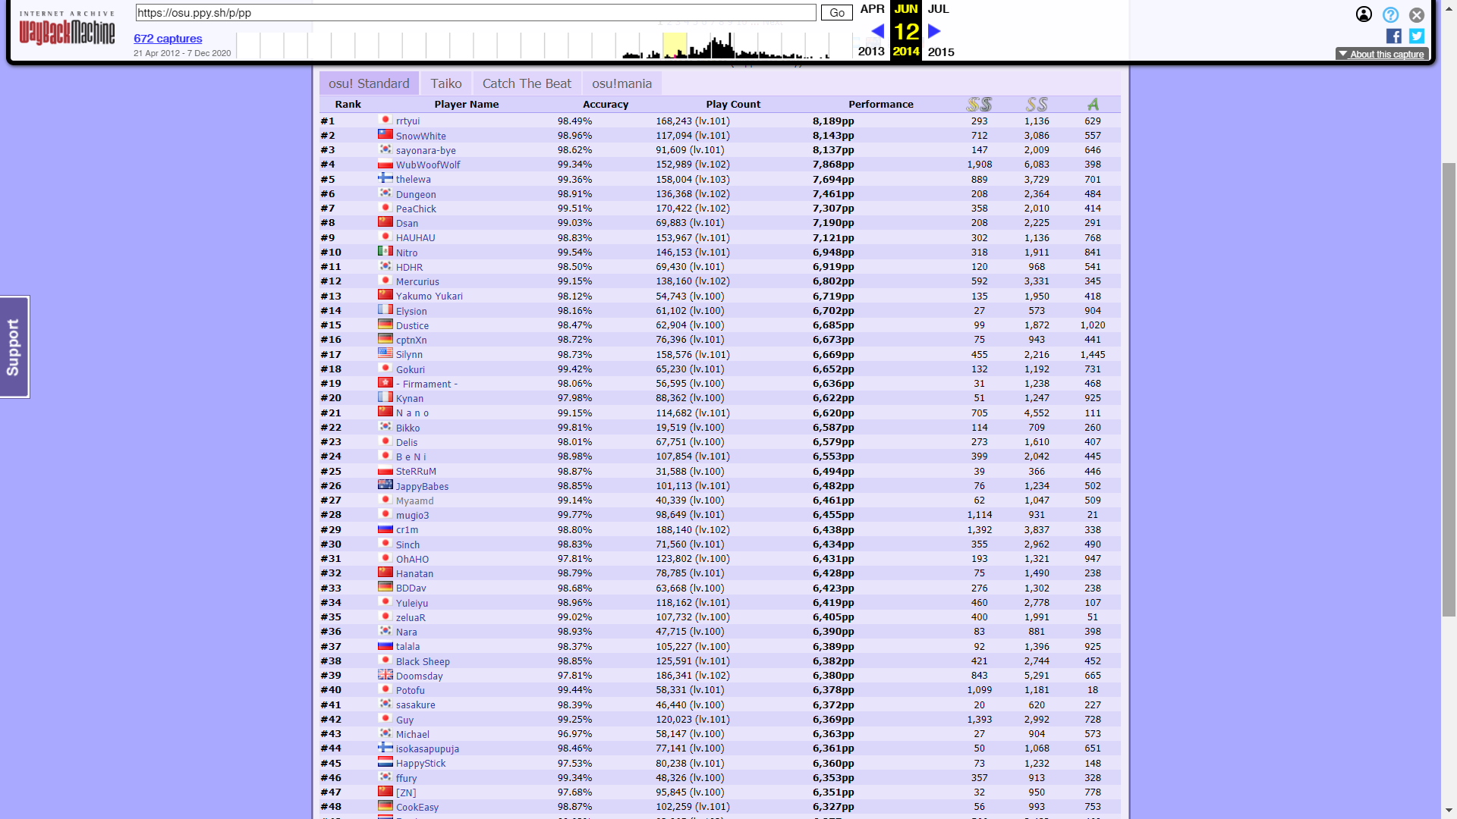Click the Go button
1457x819 pixels.
coord(837,13)
